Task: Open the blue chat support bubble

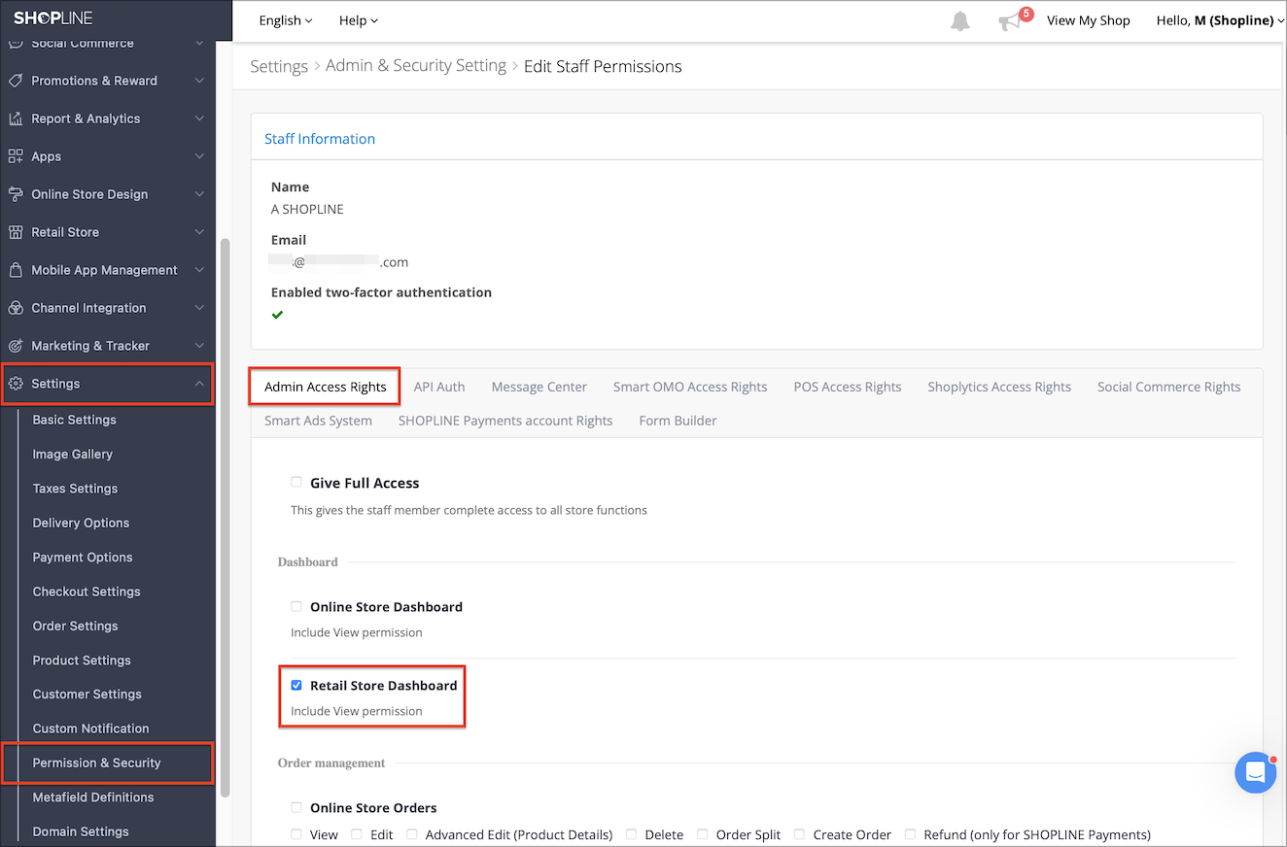Action: click(x=1255, y=773)
